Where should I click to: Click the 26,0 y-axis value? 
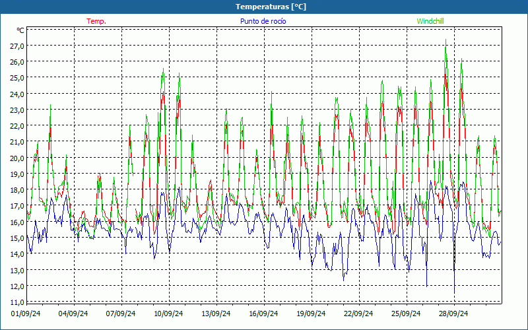pos(17,63)
